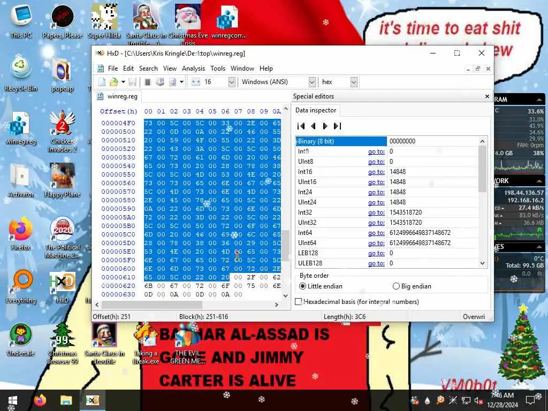Click the muted volume tray icon

478,401
